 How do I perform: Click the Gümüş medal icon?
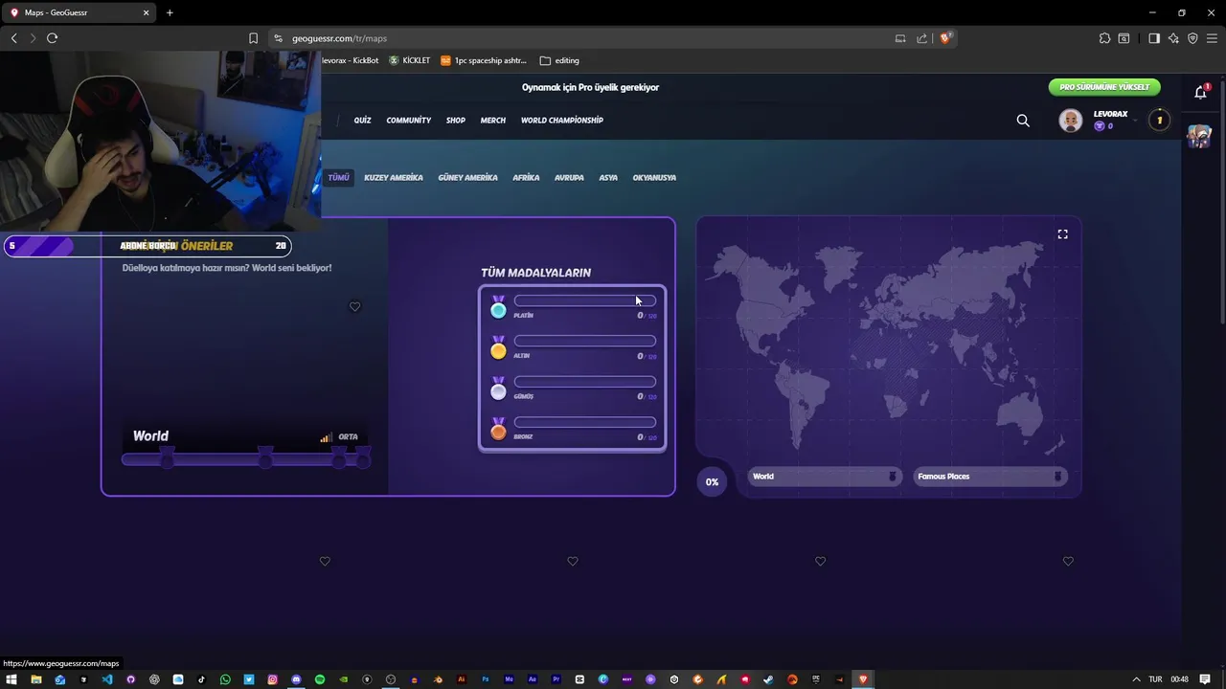[x=498, y=388]
